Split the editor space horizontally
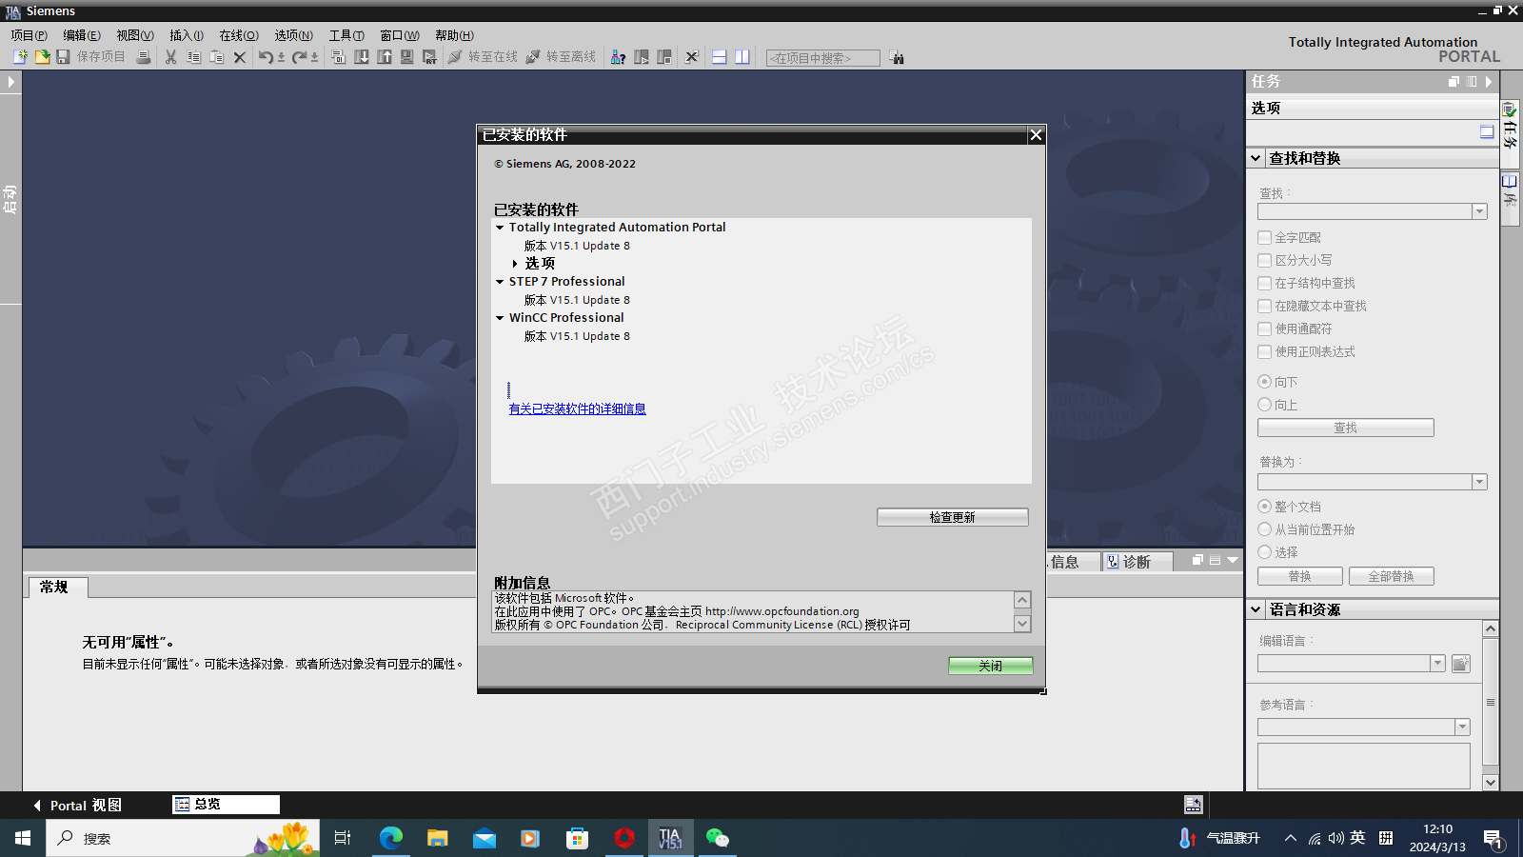 click(x=720, y=57)
